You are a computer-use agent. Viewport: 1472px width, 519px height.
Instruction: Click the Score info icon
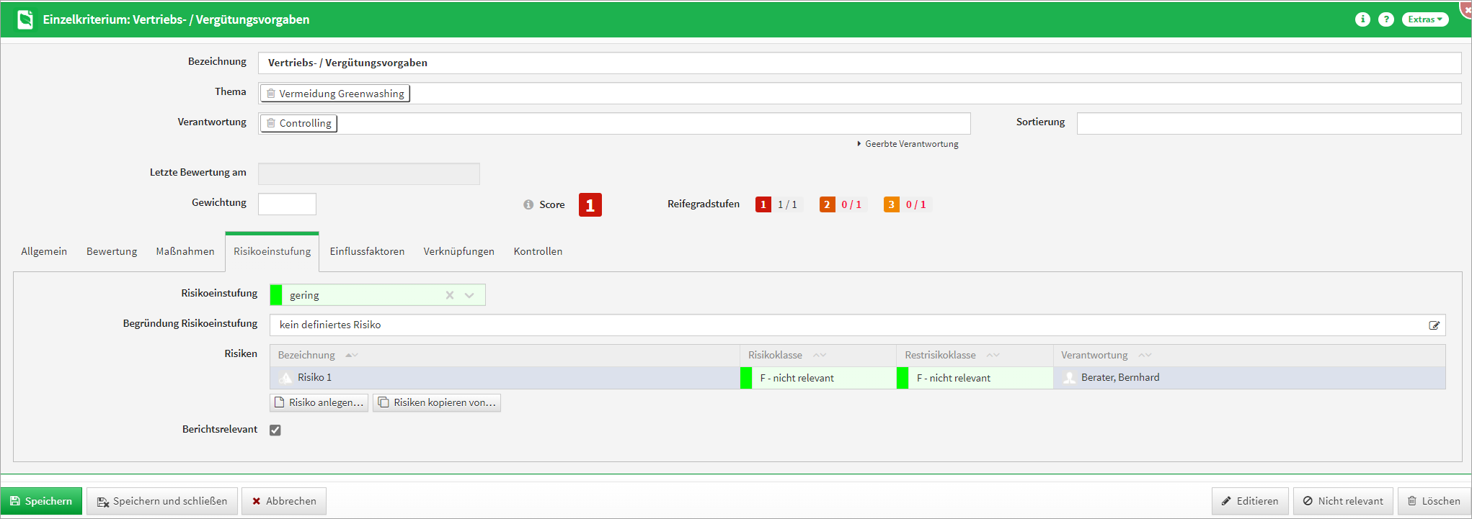click(528, 204)
